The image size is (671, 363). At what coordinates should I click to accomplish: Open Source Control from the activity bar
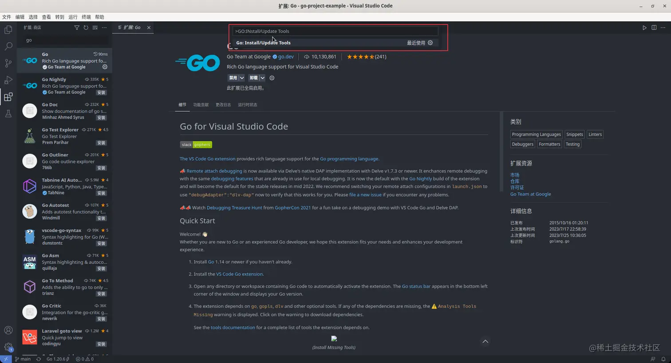(8, 63)
